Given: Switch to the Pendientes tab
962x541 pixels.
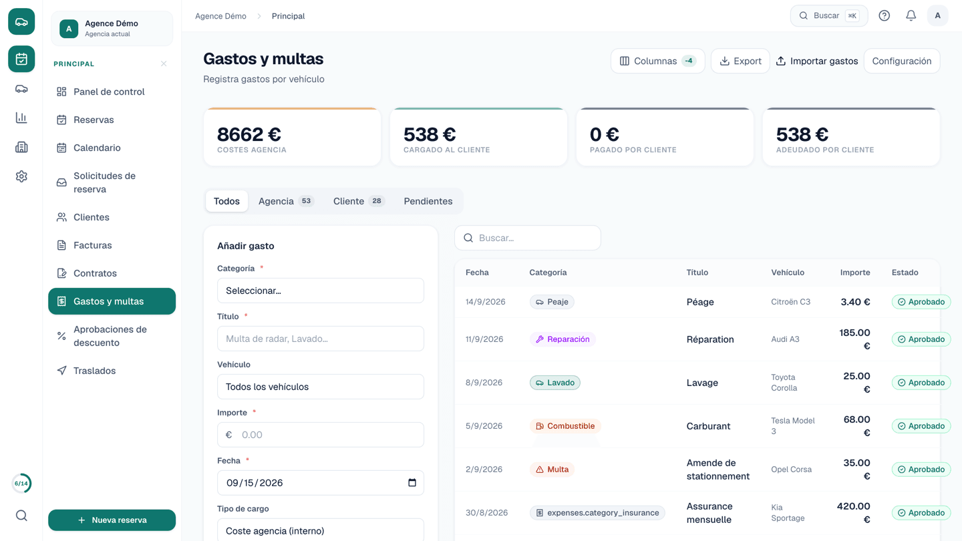Looking at the screenshot, I should 428,201.
